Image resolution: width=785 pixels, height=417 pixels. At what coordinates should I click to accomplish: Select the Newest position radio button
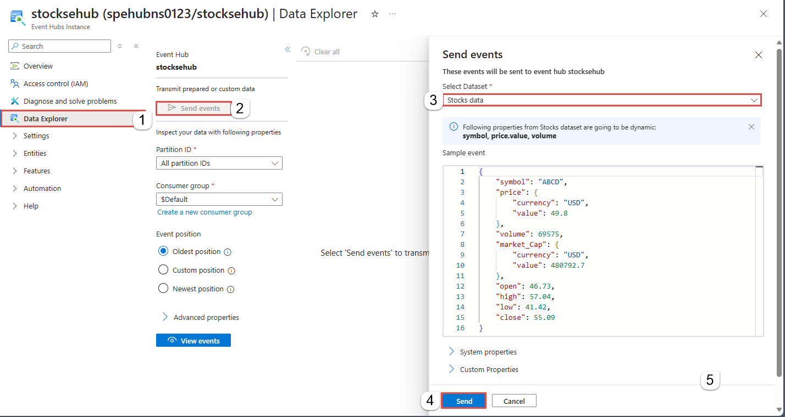[x=163, y=289]
